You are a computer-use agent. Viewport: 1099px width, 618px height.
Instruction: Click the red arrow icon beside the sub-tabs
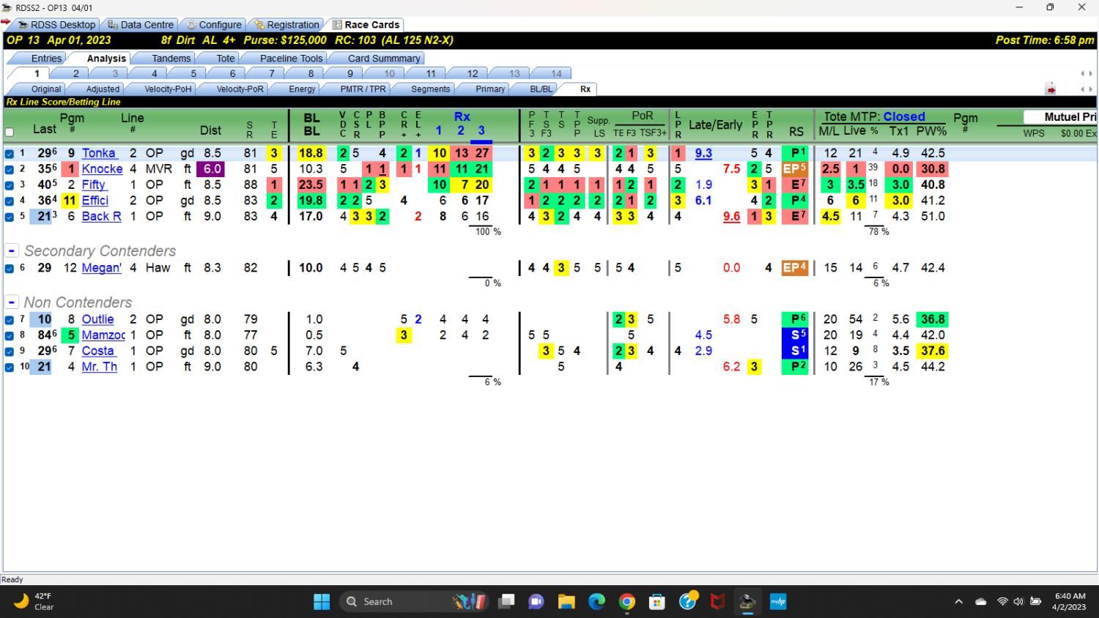pos(1051,89)
